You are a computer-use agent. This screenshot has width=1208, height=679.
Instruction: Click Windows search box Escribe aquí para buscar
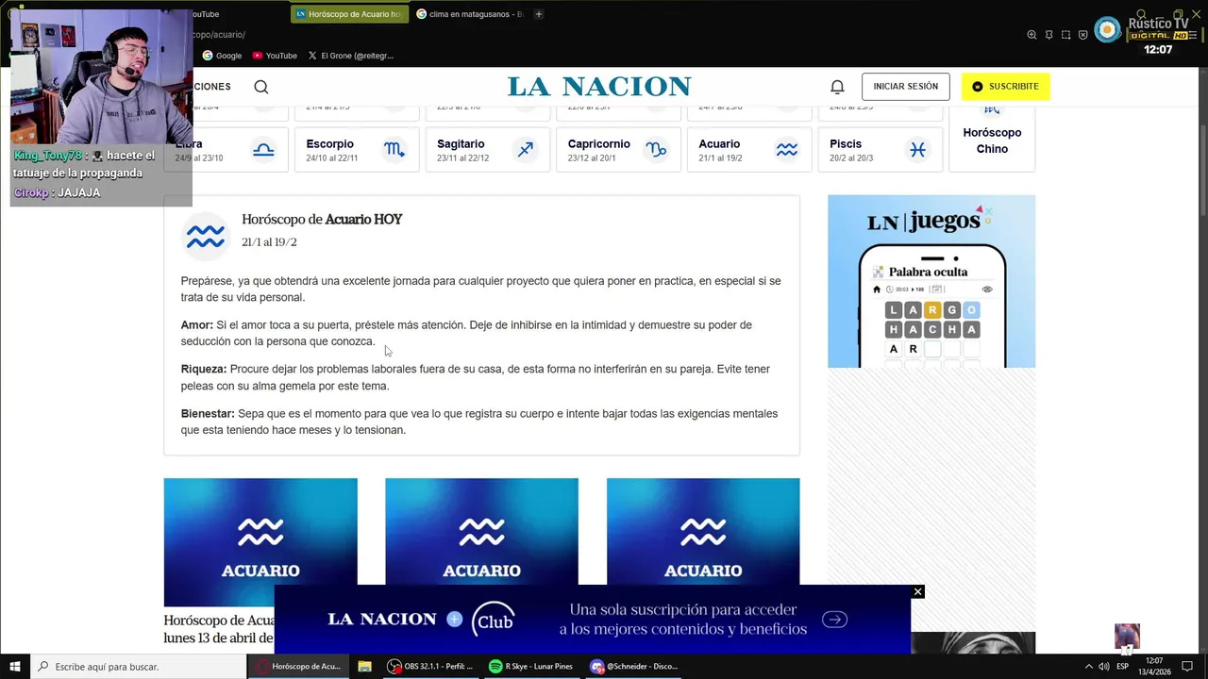point(139,667)
